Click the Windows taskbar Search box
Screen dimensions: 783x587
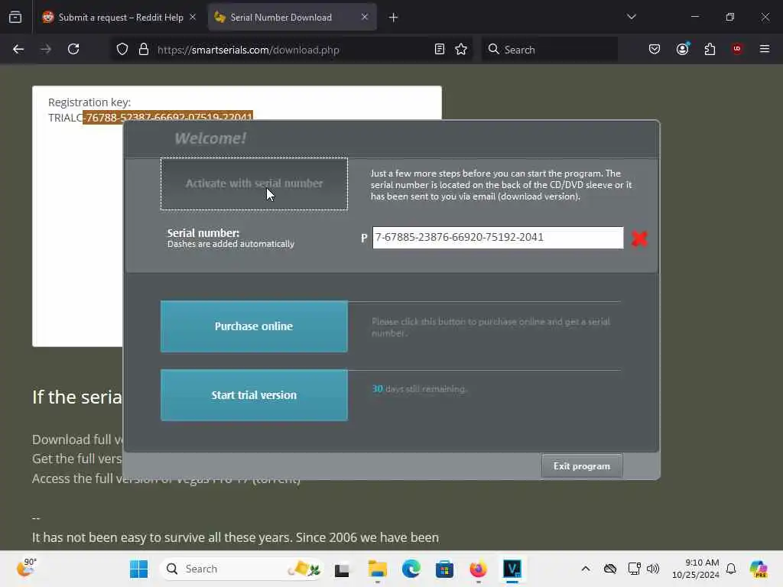click(242, 569)
